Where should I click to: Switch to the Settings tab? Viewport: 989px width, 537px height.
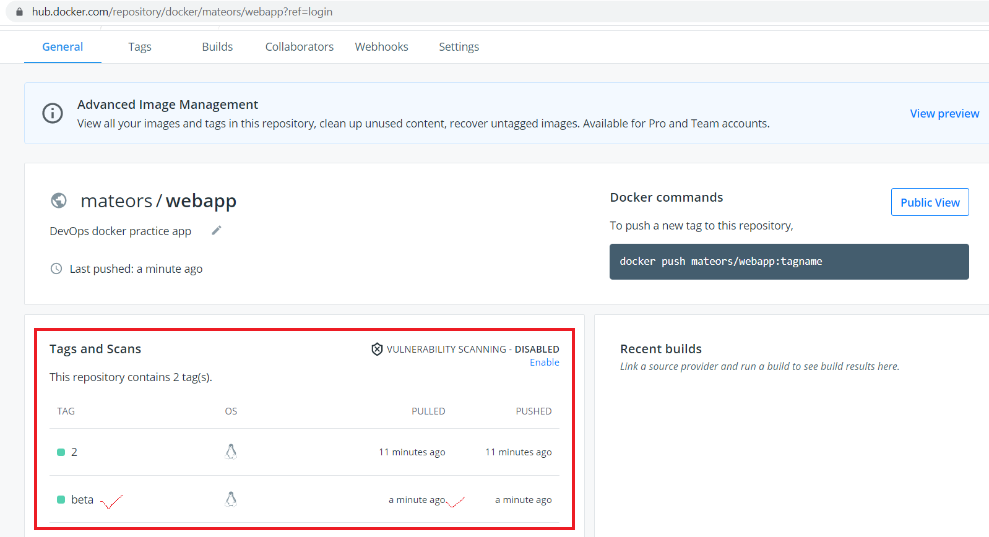coord(459,47)
